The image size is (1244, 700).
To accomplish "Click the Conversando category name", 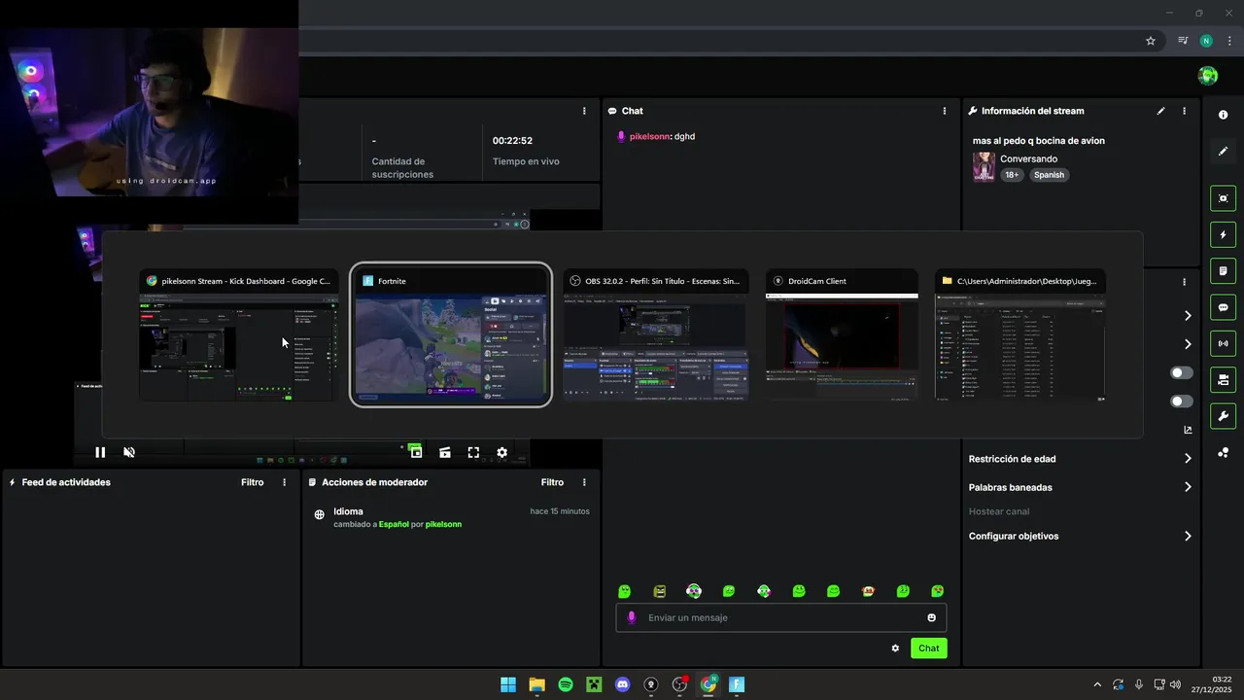I will pos(1028,158).
